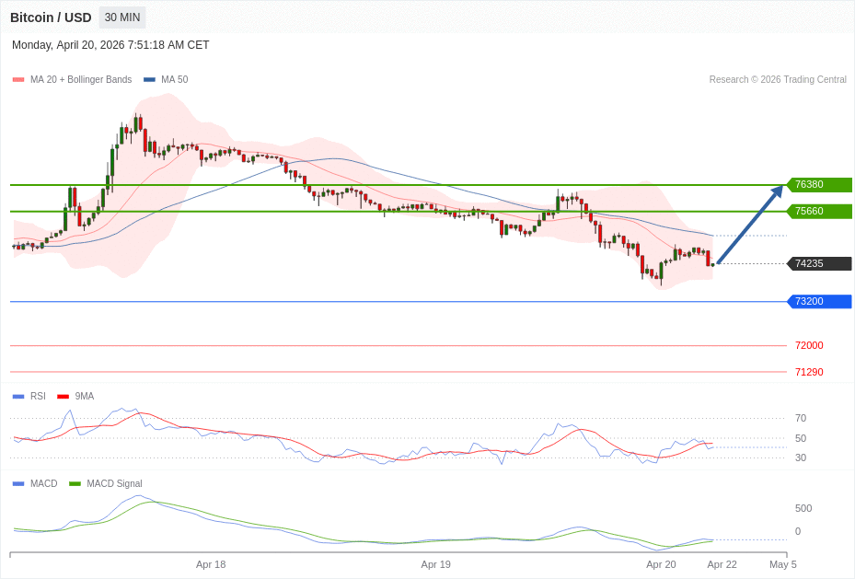Select the 76380 green resistance price tag

(819, 185)
